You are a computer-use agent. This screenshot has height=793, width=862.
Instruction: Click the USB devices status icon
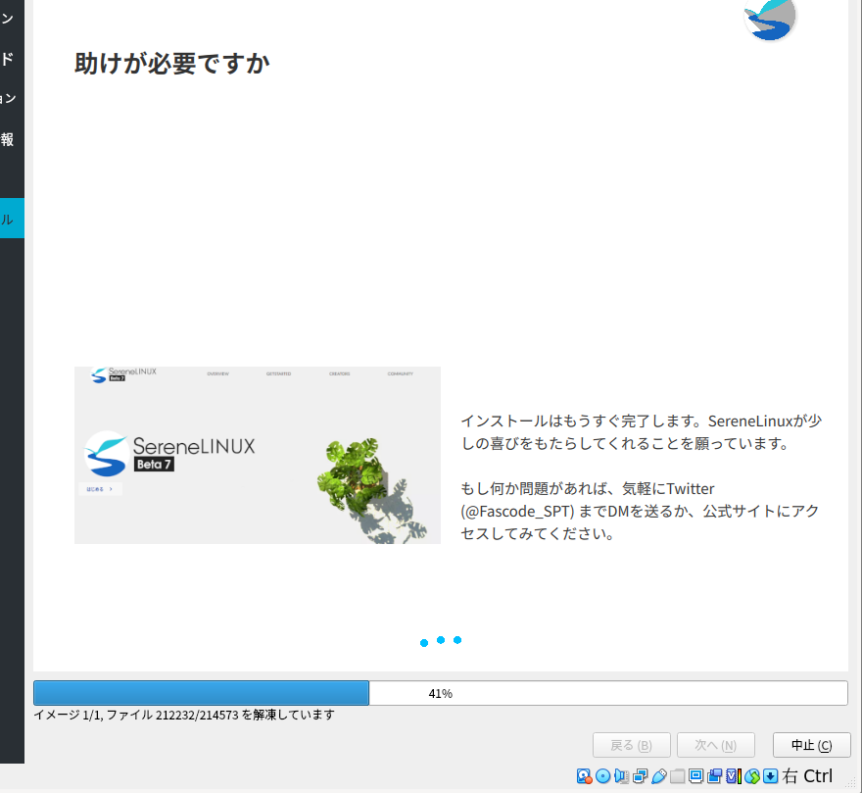coord(658,776)
